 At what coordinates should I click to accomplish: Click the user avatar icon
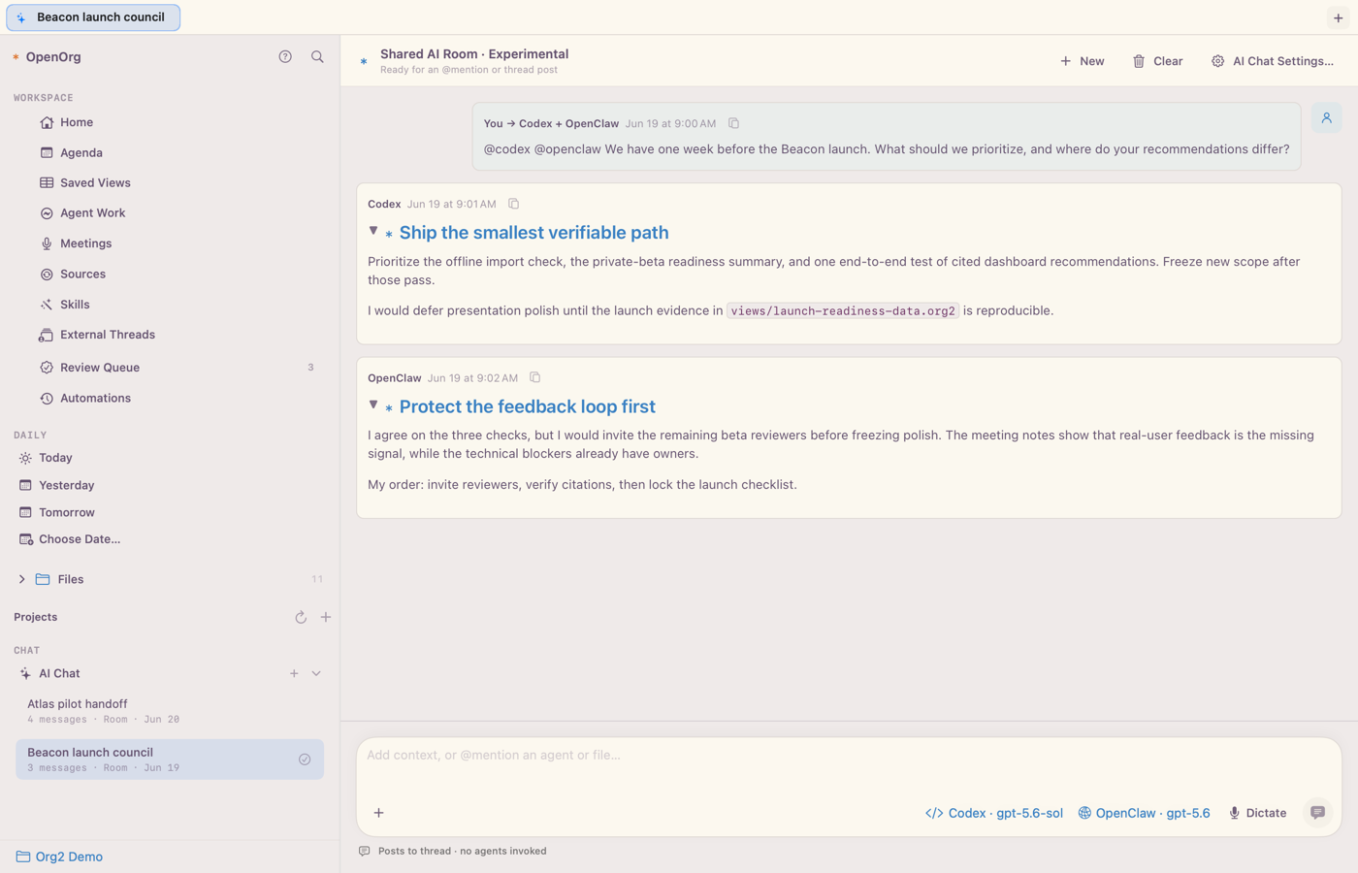pos(1326,118)
